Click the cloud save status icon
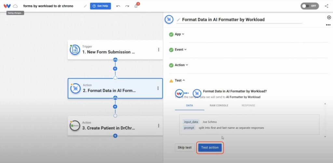The width and height of the screenshot is (333, 163). click(15, 6)
